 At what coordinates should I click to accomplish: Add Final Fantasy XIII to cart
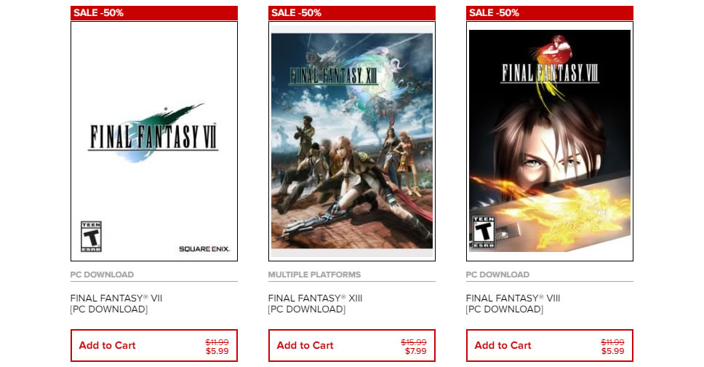tap(305, 345)
